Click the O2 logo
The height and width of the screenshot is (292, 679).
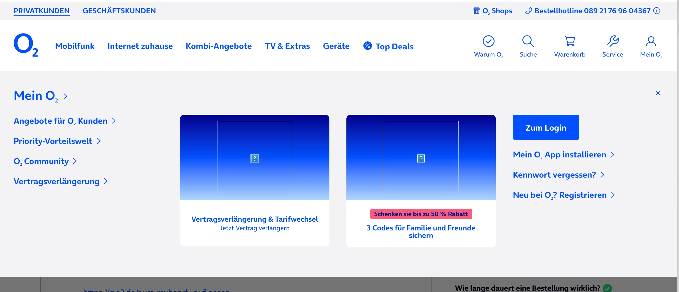pyautogui.click(x=26, y=45)
